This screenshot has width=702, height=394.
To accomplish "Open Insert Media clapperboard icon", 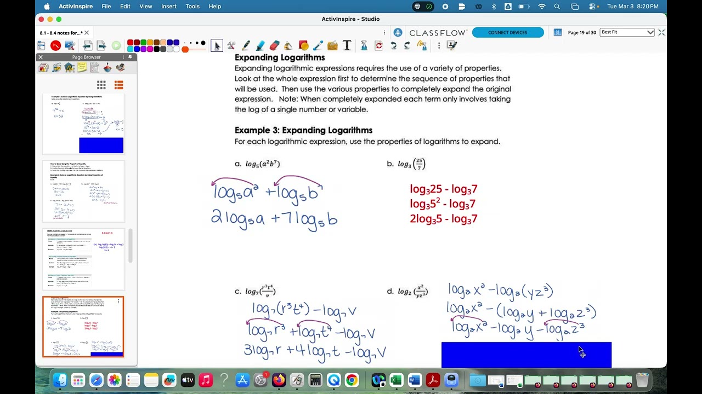I will pos(332,46).
